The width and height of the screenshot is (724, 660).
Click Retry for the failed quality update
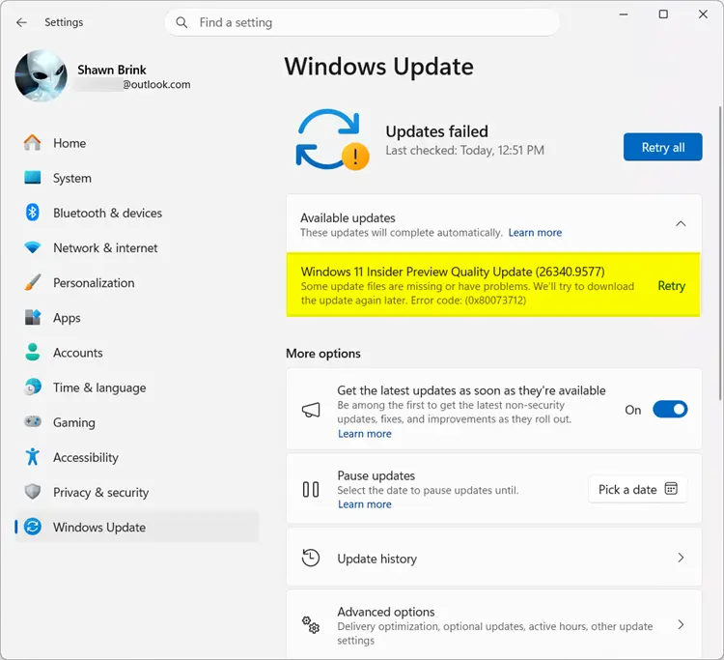click(x=671, y=286)
